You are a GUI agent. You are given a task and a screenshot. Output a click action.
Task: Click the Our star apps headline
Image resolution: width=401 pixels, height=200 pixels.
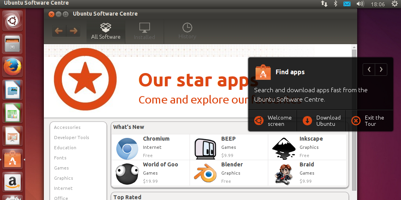198,80
